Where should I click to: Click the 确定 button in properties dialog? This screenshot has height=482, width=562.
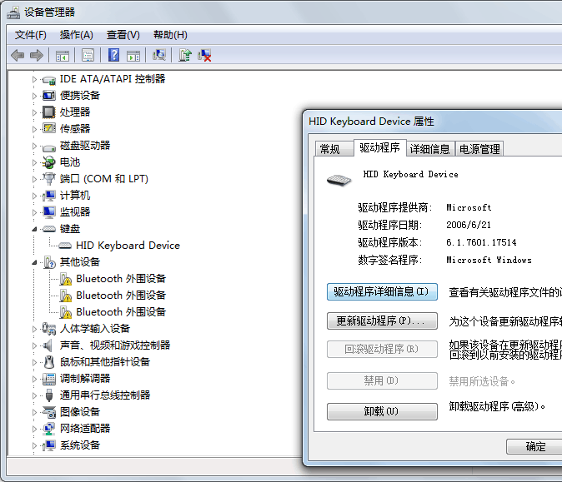[535, 446]
